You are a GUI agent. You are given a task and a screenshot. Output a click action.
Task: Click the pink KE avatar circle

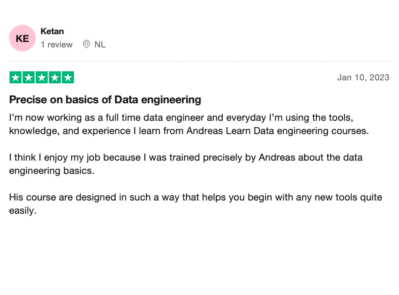pos(23,38)
